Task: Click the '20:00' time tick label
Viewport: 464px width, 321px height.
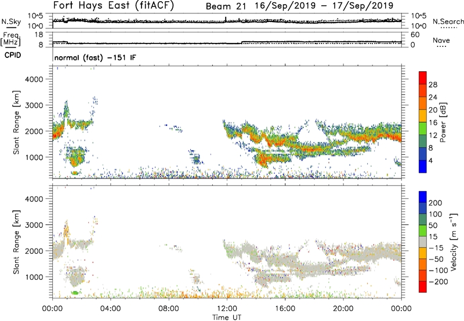Action: pyautogui.click(x=343, y=309)
